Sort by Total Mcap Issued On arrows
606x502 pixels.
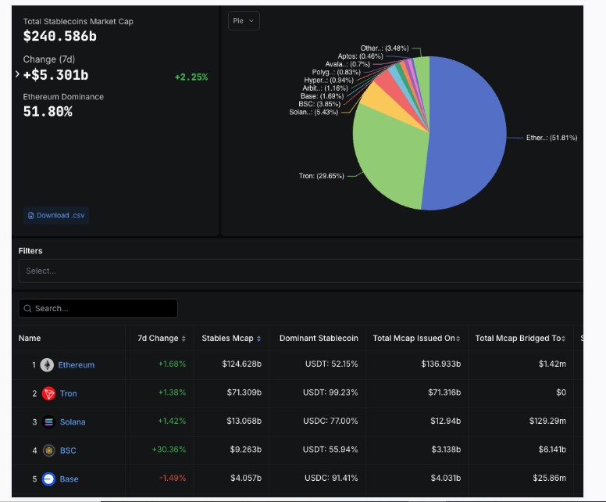[458, 339]
